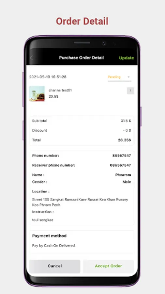
Task: Tap the order timestamp 2021-05-19
Action: (48, 77)
